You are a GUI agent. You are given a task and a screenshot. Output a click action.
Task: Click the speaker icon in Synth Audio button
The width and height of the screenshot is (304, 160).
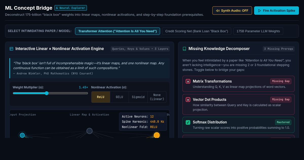pos(218,11)
